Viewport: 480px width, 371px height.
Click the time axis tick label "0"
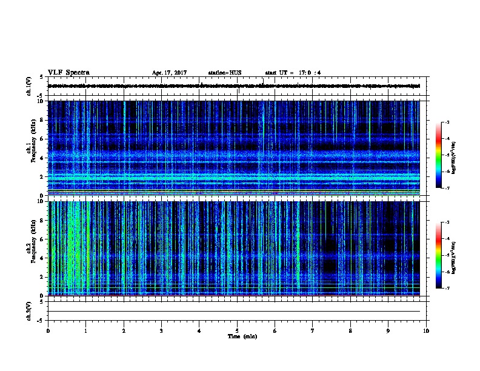(48, 331)
